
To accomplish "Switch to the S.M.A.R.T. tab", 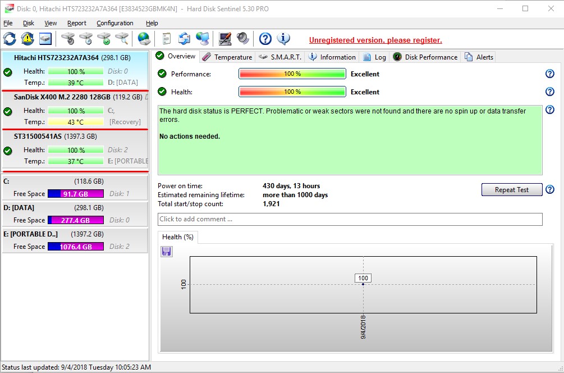I will point(280,57).
